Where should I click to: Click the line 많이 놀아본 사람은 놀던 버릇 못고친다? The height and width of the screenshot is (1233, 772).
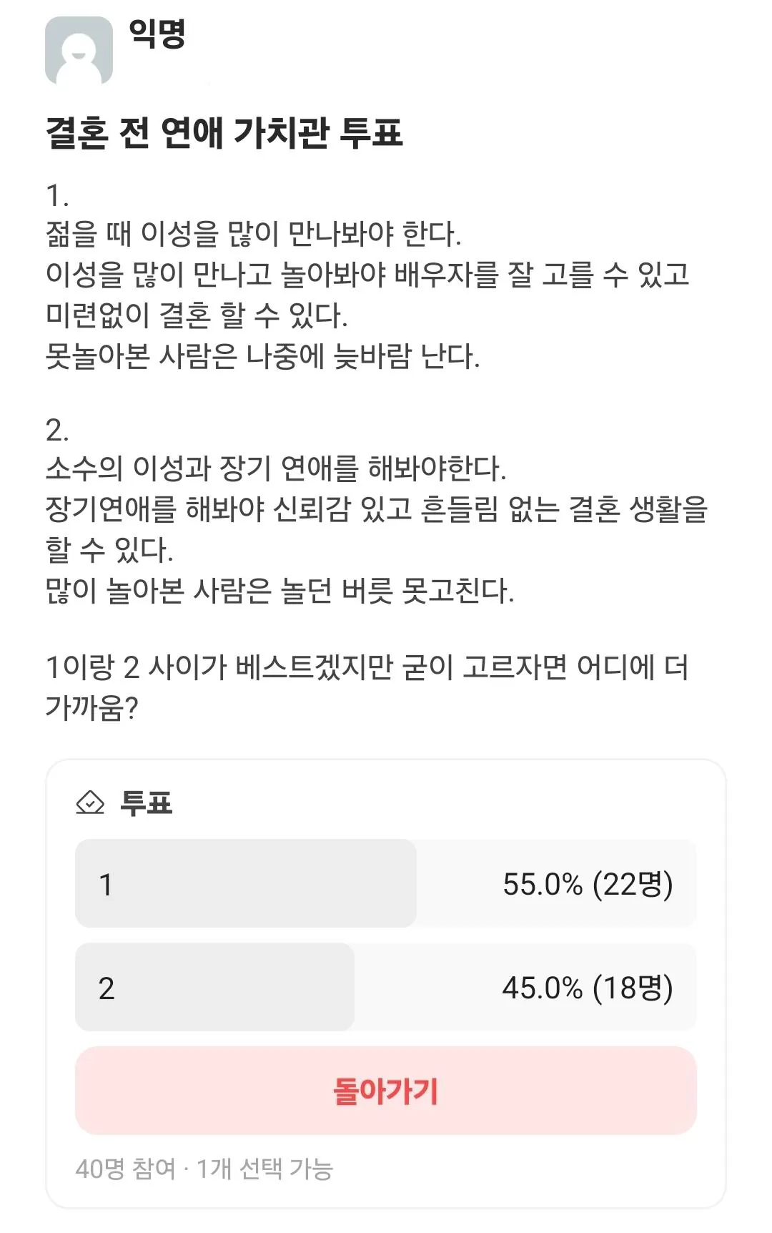[x=279, y=591]
